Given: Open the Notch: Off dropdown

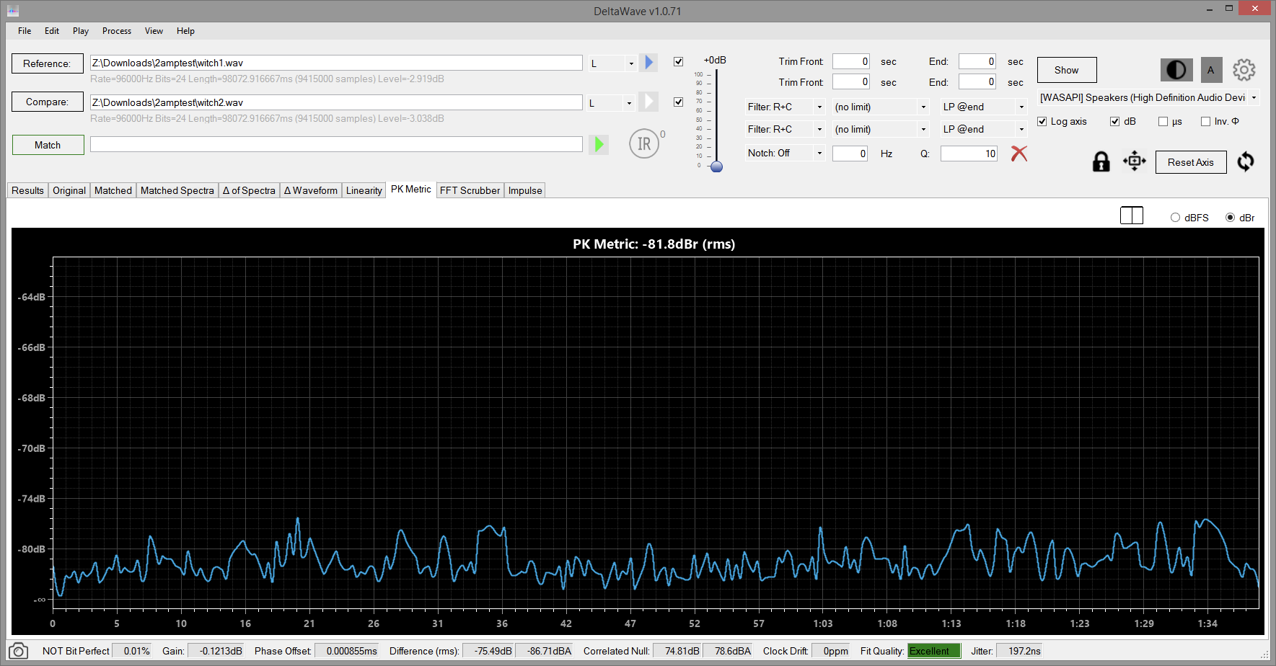Looking at the screenshot, I should [786, 153].
